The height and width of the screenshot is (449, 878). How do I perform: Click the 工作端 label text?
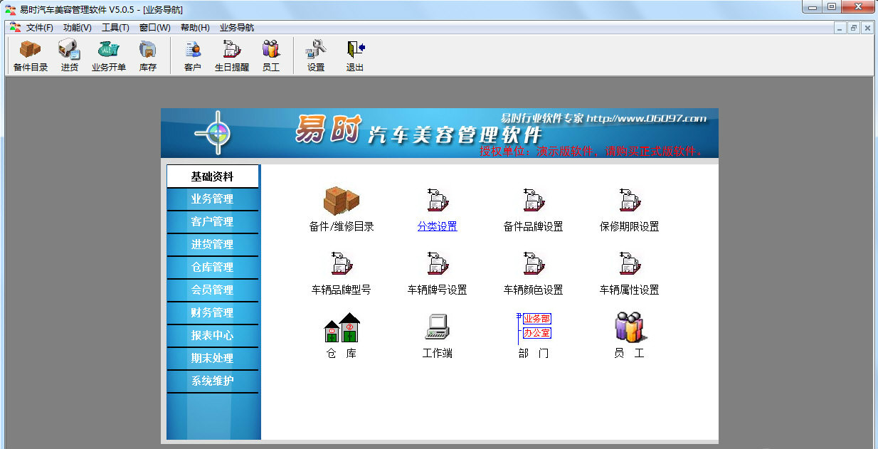pos(438,354)
